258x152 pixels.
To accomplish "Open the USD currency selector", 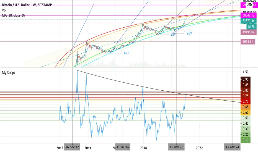I will (249, 5).
